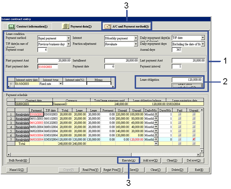
Task: Click the Last payment Amt field
Action: (188, 60)
